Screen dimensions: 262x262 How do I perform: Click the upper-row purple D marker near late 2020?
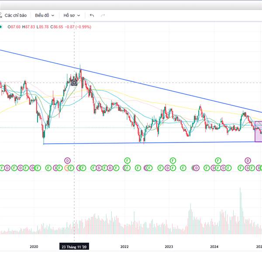[x=67, y=161]
